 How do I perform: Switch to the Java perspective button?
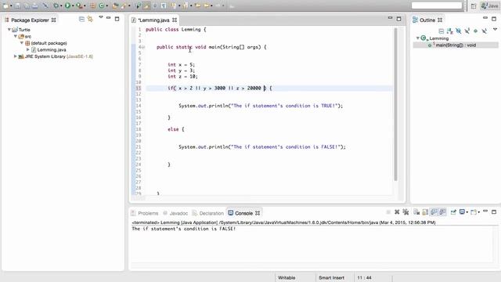click(x=490, y=6)
